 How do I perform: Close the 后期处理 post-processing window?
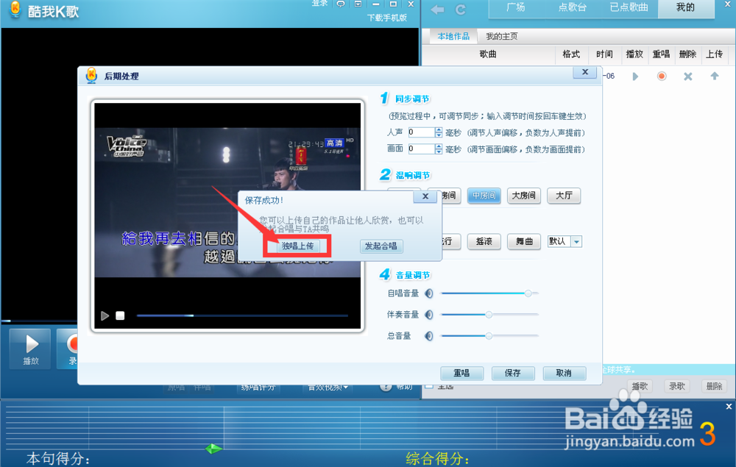click(x=585, y=72)
